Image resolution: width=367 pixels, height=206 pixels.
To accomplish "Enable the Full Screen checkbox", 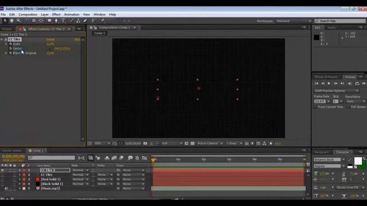I will pyautogui.click(x=349, y=107).
